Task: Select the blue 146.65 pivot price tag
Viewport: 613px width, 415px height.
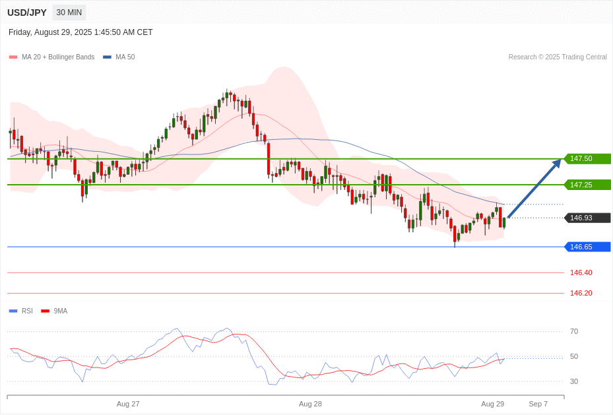Action: (x=587, y=247)
